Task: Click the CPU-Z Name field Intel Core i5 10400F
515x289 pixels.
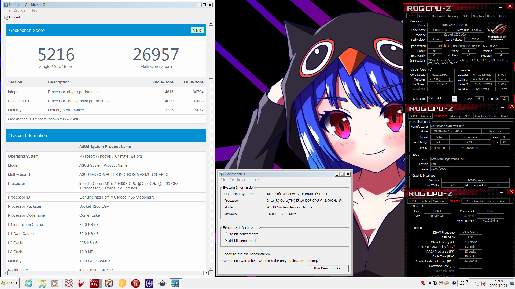Action: tap(455, 25)
